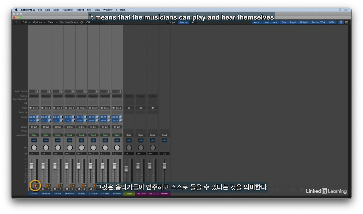363x214 pixels.
Task: Open the Mix menu
Action: tap(89, 10)
